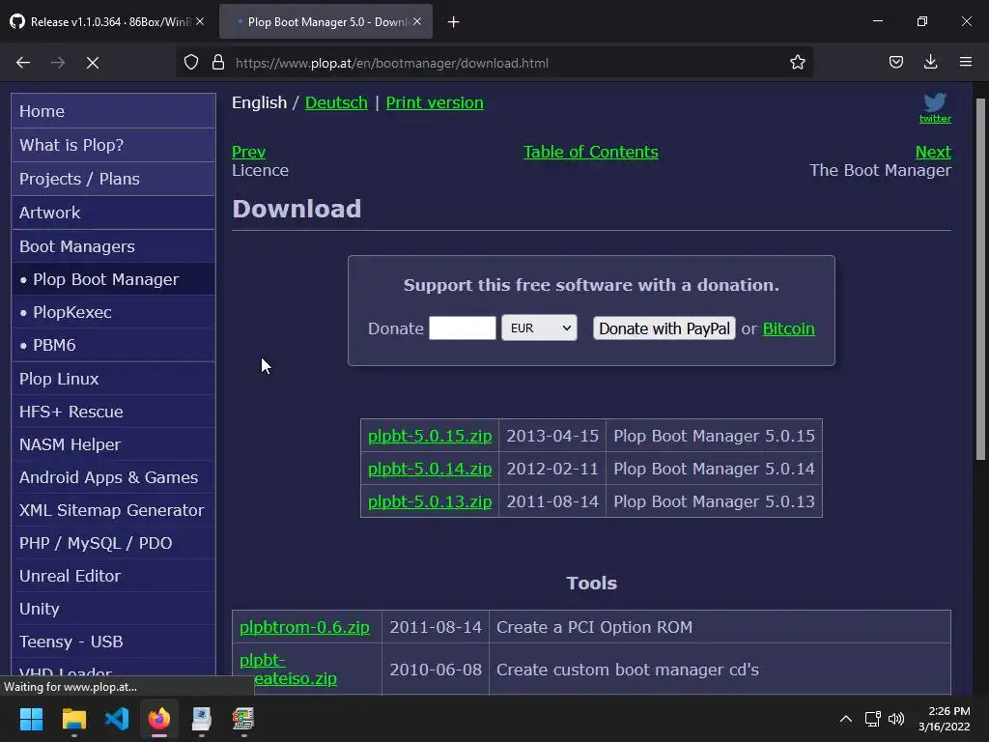The image size is (989, 742).
Task: Click the Firefox taskbar icon
Action: pos(159,719)
